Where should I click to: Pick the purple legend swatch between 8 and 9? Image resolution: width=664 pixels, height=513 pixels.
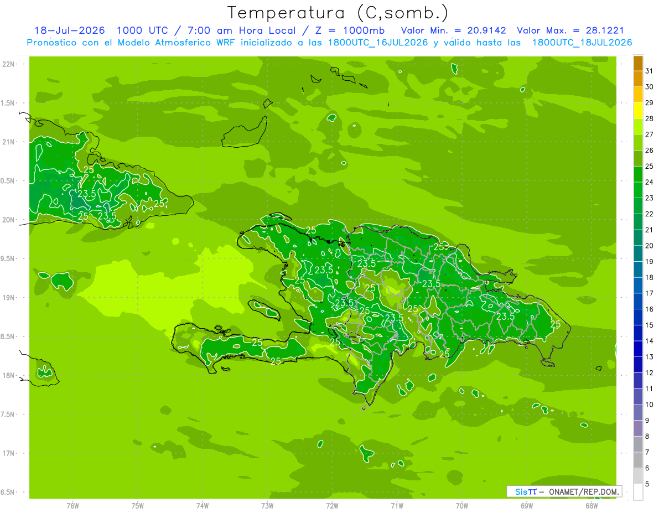638,429
